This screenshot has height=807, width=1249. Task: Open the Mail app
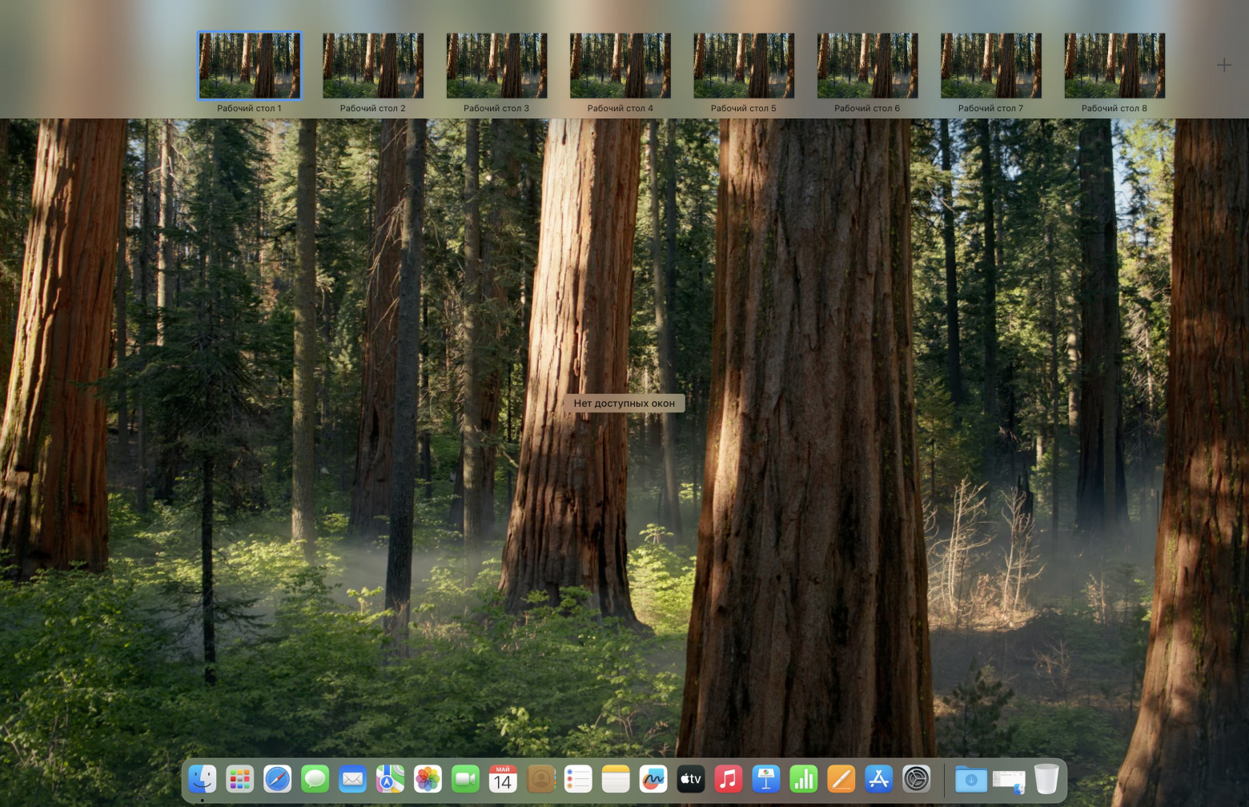point(352,779)
